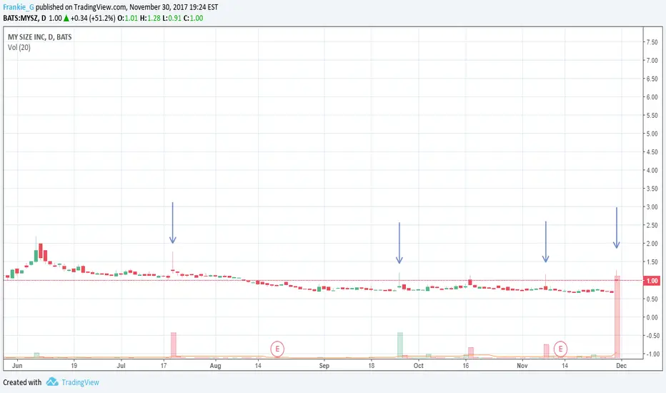Click the +0.34 (+51.2%) change value
The height and width of the screenshot is (393, 666).
(x=93, y=19)
